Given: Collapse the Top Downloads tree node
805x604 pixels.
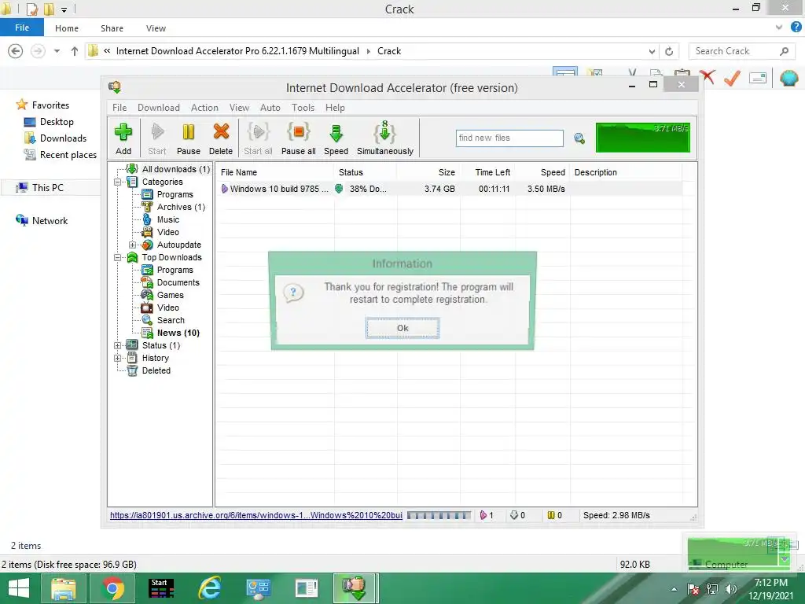Looking at the screenshot, I should tap(118, 257).
